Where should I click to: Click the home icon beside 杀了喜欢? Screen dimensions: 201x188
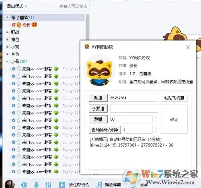[7, 17]
